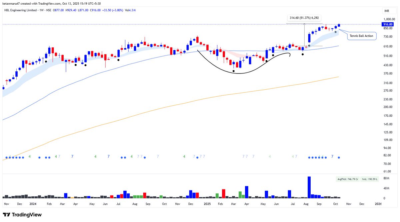Click the 510.00 price axis label
This screenshot has width=400, height=222.
(x=387, y=56)
